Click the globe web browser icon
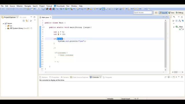The height and width of the screenshot is (104, 185). coord(116,9)
